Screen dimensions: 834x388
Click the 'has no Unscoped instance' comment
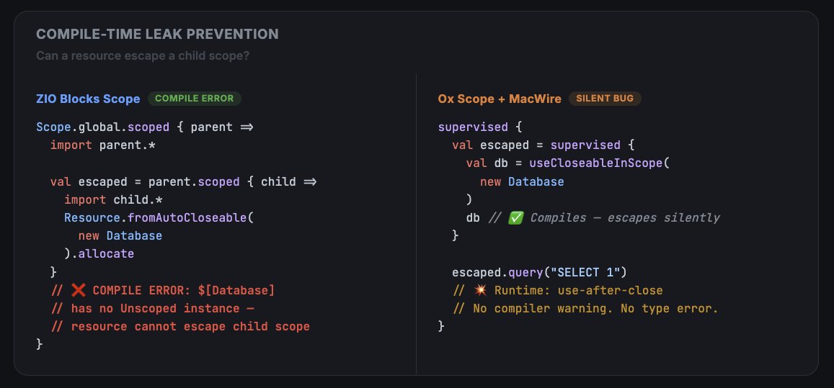[163, 309]
